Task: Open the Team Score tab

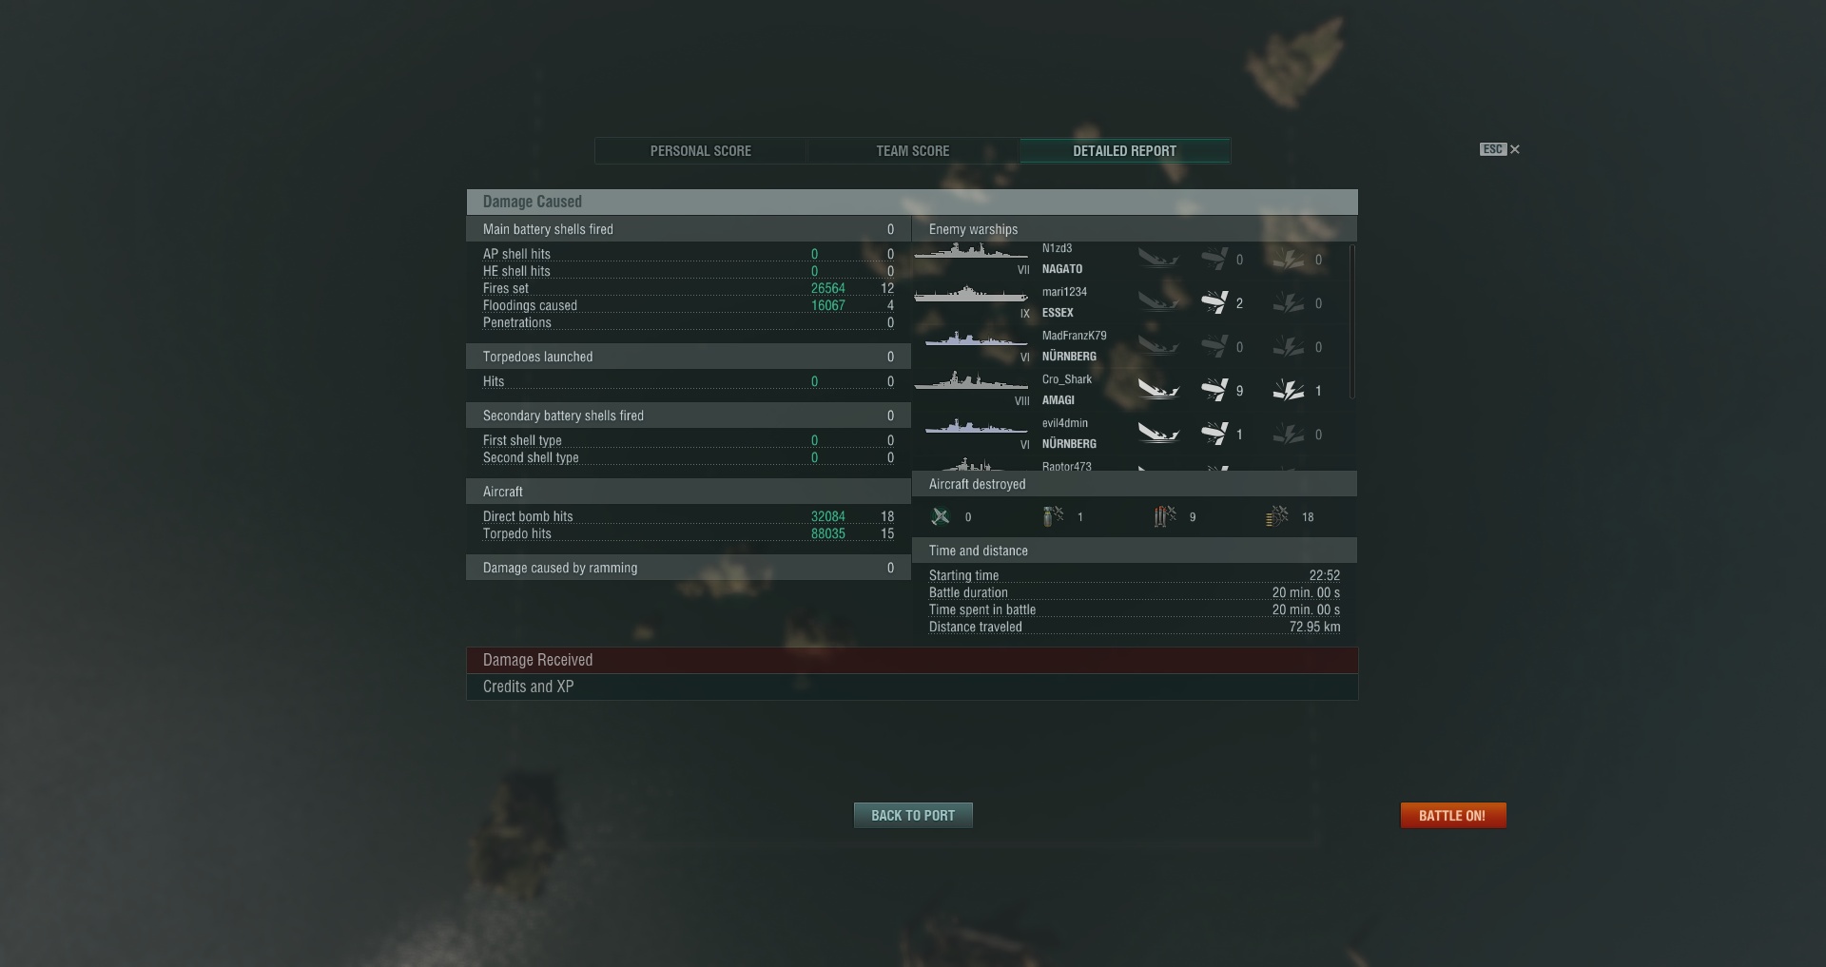Action: pos(913,151)
